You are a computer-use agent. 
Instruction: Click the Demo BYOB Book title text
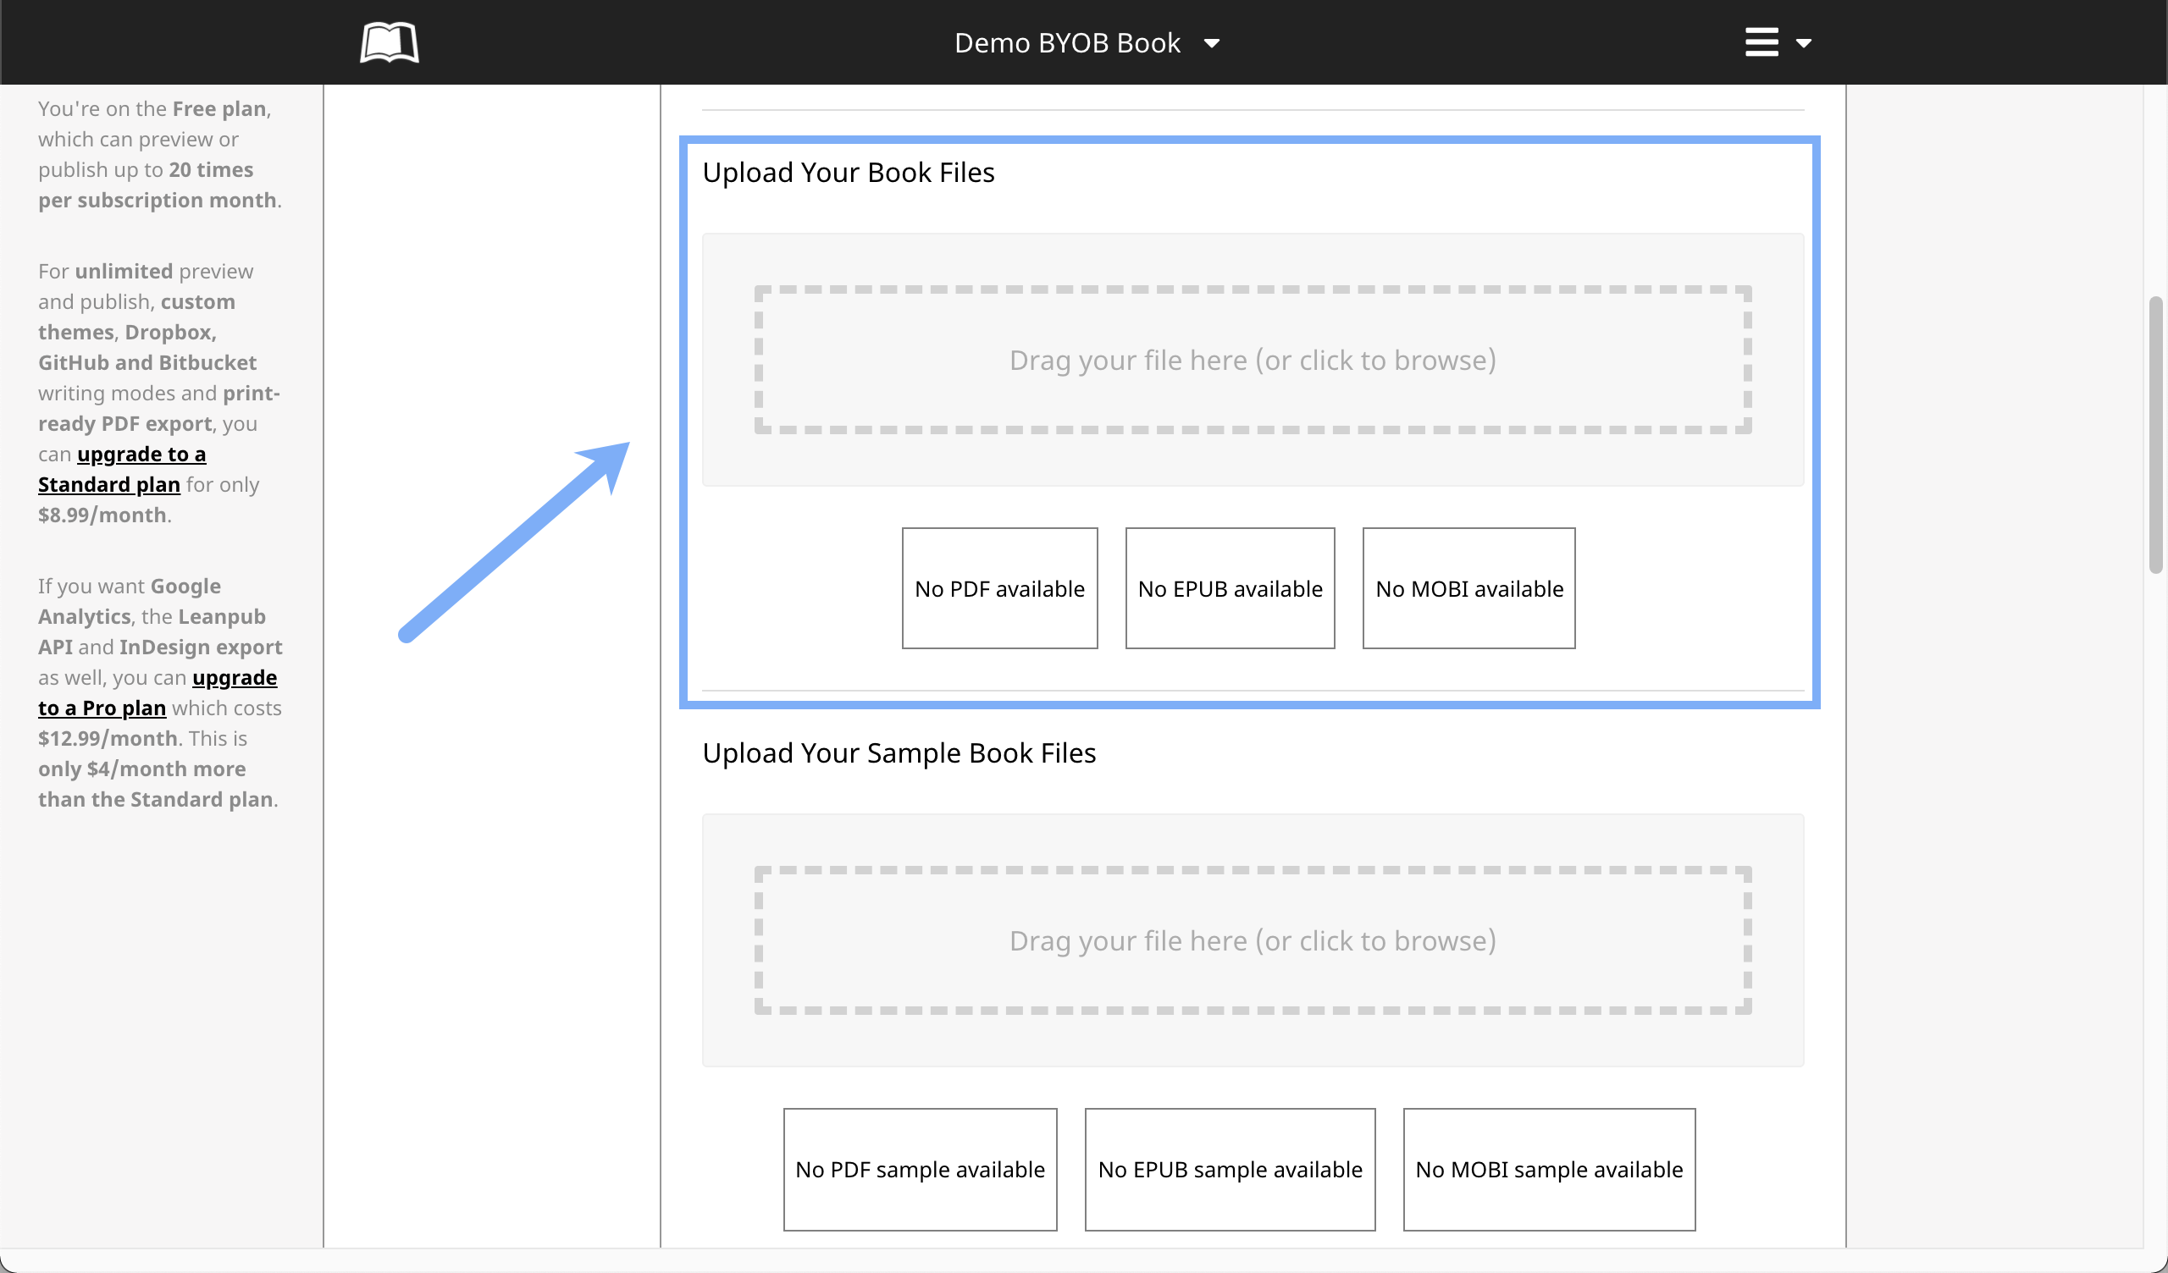click(1067, 43)
